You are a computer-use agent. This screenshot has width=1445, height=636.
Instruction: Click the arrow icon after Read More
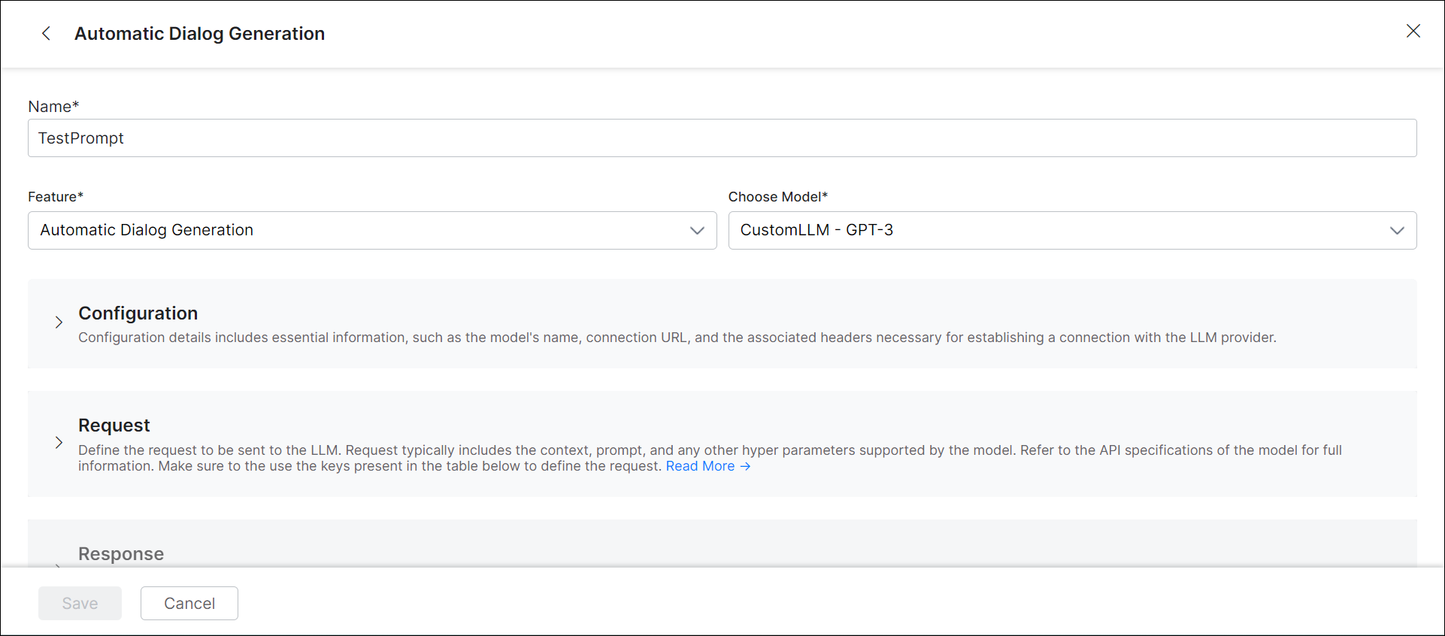745,466
